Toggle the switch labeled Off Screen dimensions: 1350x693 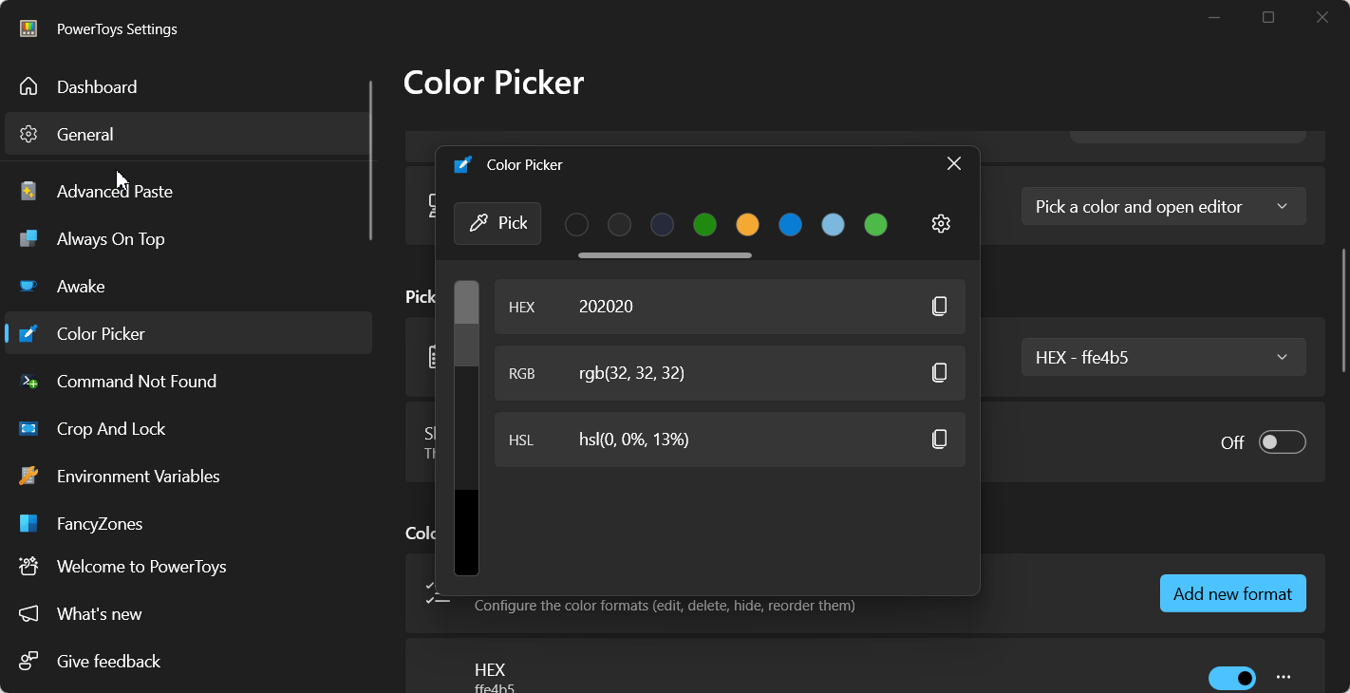[x=1283, y=442]
